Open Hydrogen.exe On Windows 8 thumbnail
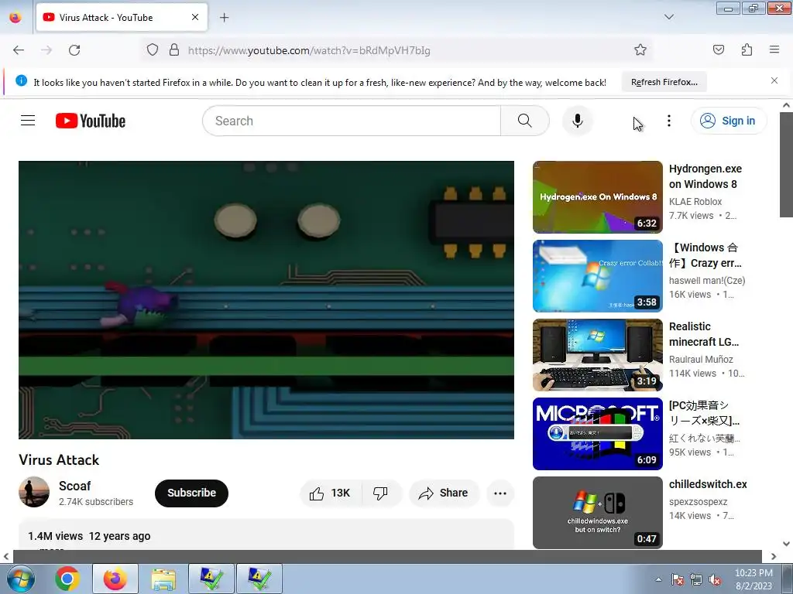The width and height of the screenshot is (793, 594). click(597, 197)
